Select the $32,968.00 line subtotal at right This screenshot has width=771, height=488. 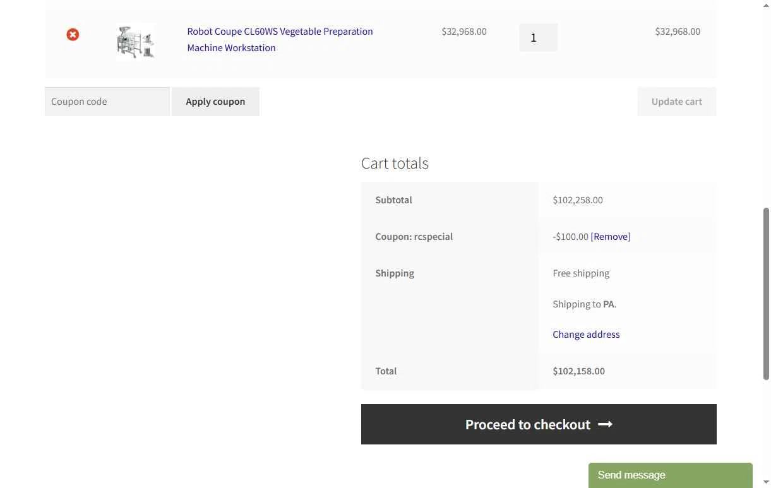click(678, 32)
